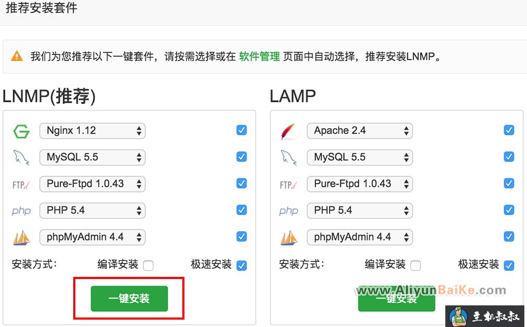Open PHP 5.4 dropdown in LNMP
The width and height of the screenshot is (527, 327).
coord(92,210)
